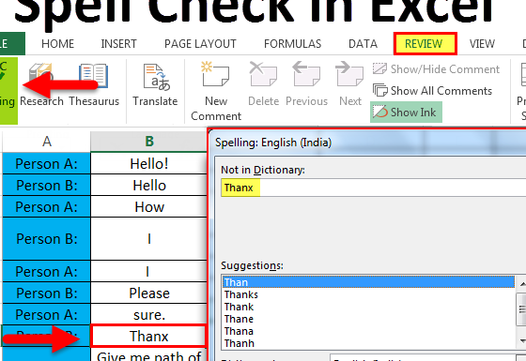This screenshot has width=526, height=361.
Task: Select cell containing 'Please'
Action: (149, 293)
